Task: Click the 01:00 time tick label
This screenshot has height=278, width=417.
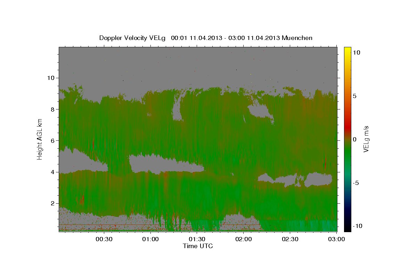Action: click(x=150, y=239)
